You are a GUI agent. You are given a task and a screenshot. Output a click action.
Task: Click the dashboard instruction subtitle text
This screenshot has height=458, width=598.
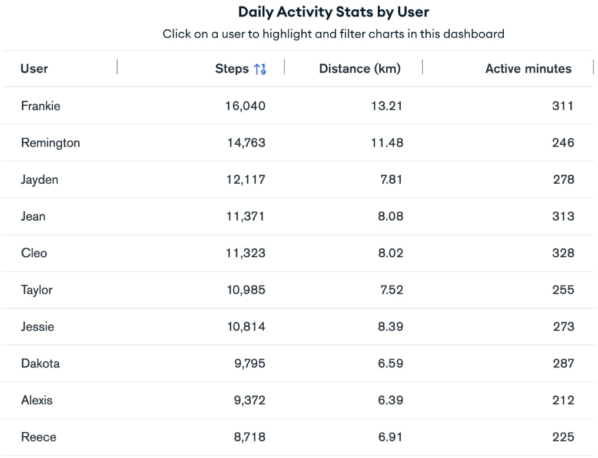tap(334, 34)
